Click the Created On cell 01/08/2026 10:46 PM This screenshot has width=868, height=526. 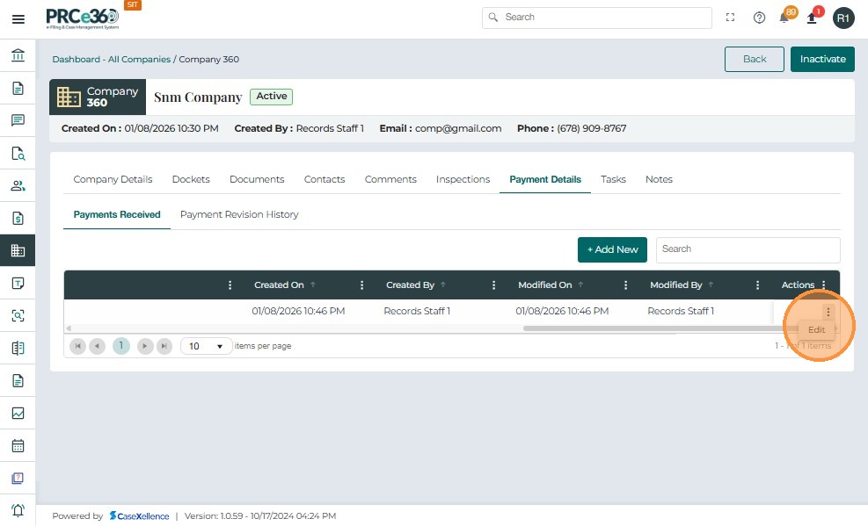pos(298,312)
